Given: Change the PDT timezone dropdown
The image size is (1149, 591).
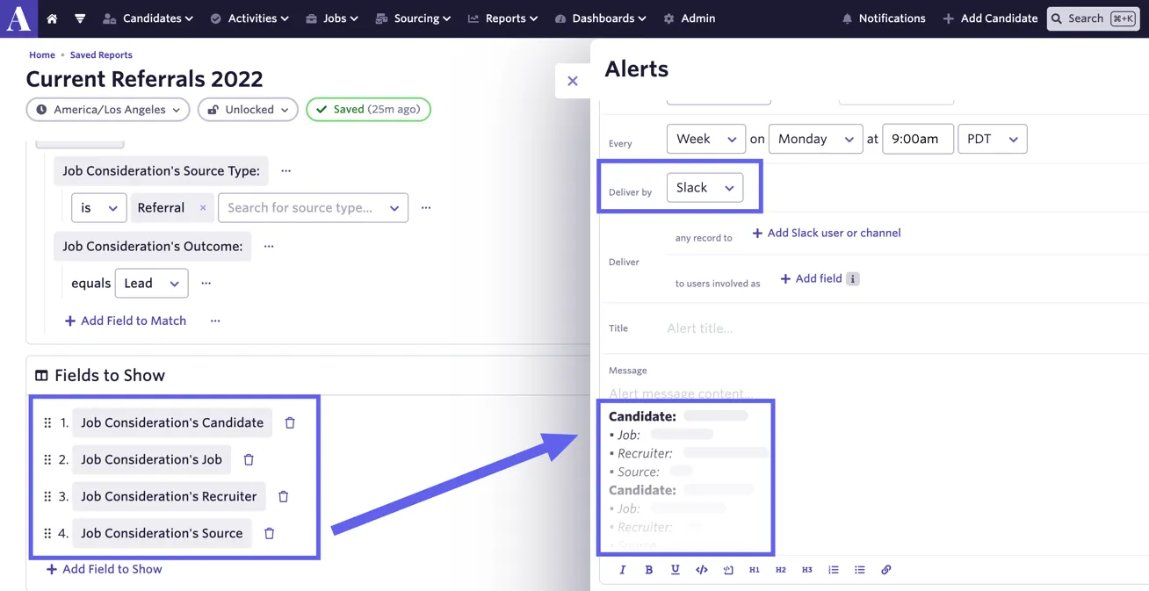Looking at the screenshot, I should coord(993,139).
